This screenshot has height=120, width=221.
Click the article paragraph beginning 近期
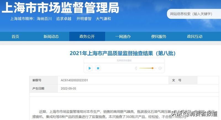[123, 114]
